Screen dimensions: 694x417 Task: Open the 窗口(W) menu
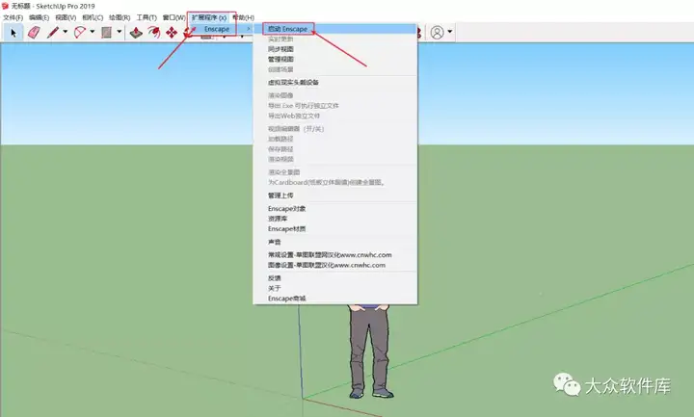click(173, 17)
